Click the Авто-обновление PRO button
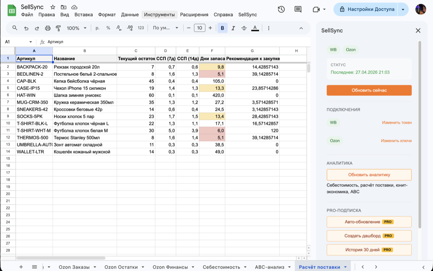The width and height of the screenshot is (433, 271). (369, 222)
